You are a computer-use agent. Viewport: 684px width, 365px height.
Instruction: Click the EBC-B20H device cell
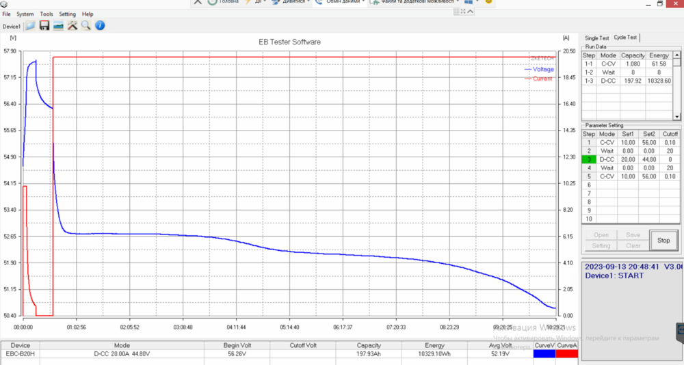pyautogui.click(x=20, y=353)
